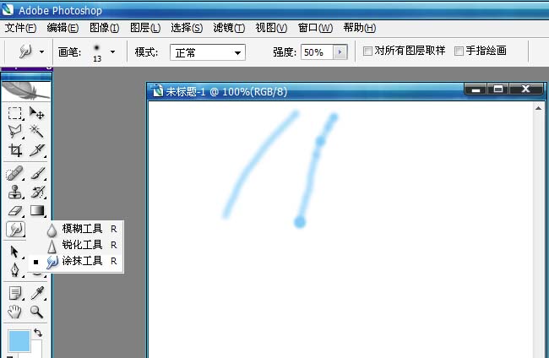Choose 涂抹工具 from the flyout
The height and width of the screenshot is (358, 549).
77,261
